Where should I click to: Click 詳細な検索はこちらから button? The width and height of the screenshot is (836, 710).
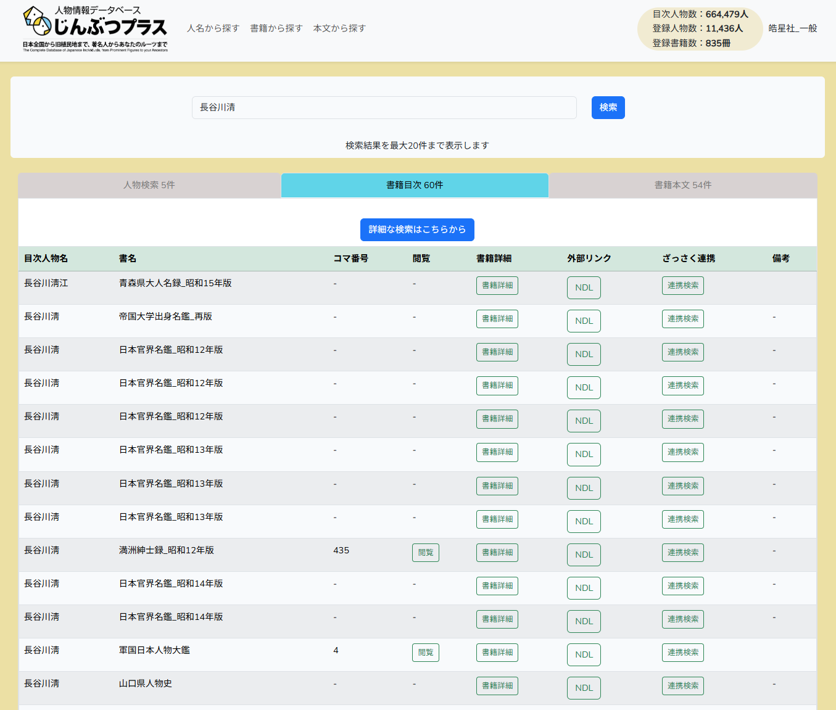(417, 229)
